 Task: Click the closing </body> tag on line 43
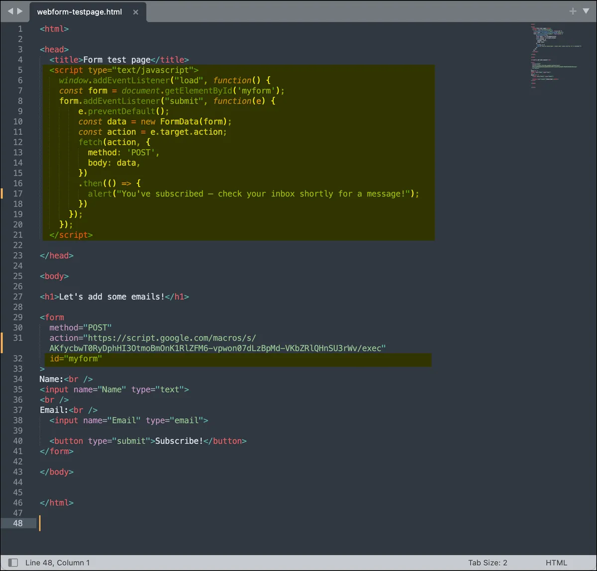pos(57,472)
